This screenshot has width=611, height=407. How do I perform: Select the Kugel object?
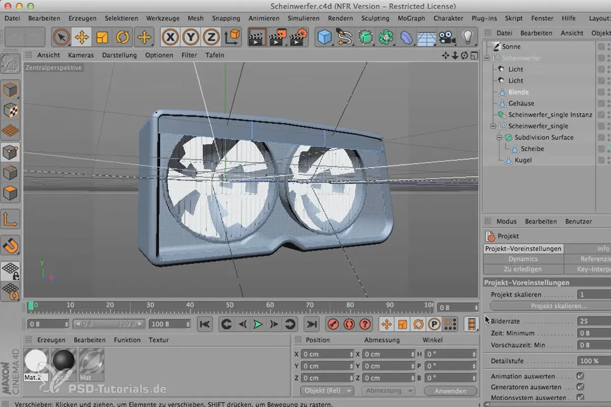pyautogui.click(x=523, y=160)
